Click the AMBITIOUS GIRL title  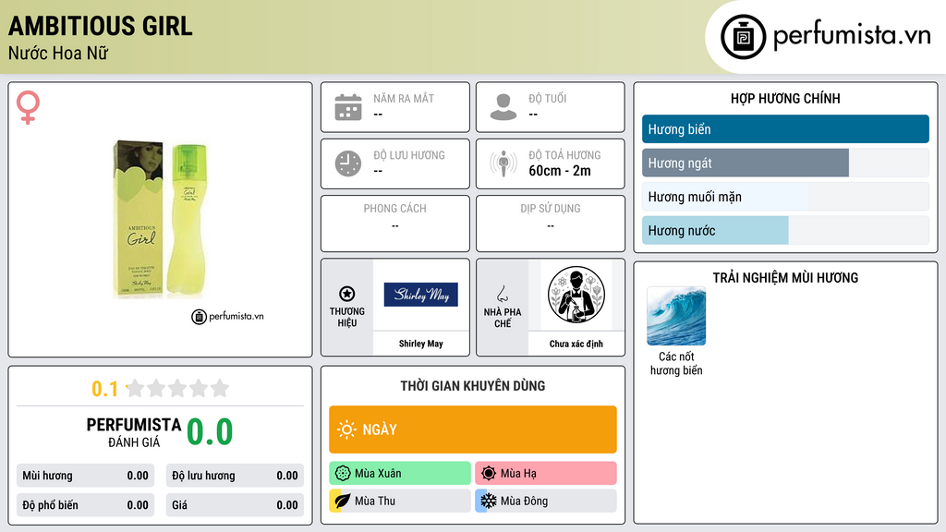click(100, 26)
